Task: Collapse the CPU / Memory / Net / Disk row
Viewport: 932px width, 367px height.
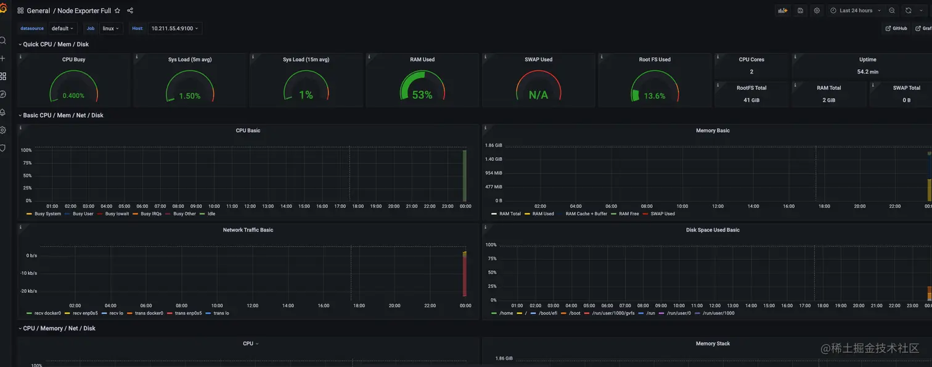Action: 57,328
